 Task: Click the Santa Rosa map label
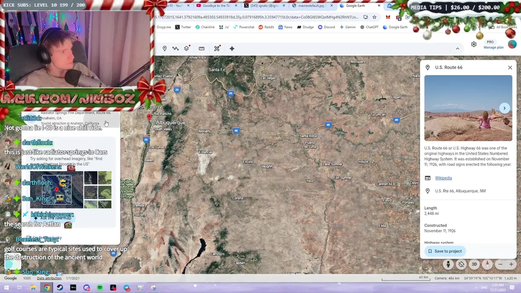308,136
